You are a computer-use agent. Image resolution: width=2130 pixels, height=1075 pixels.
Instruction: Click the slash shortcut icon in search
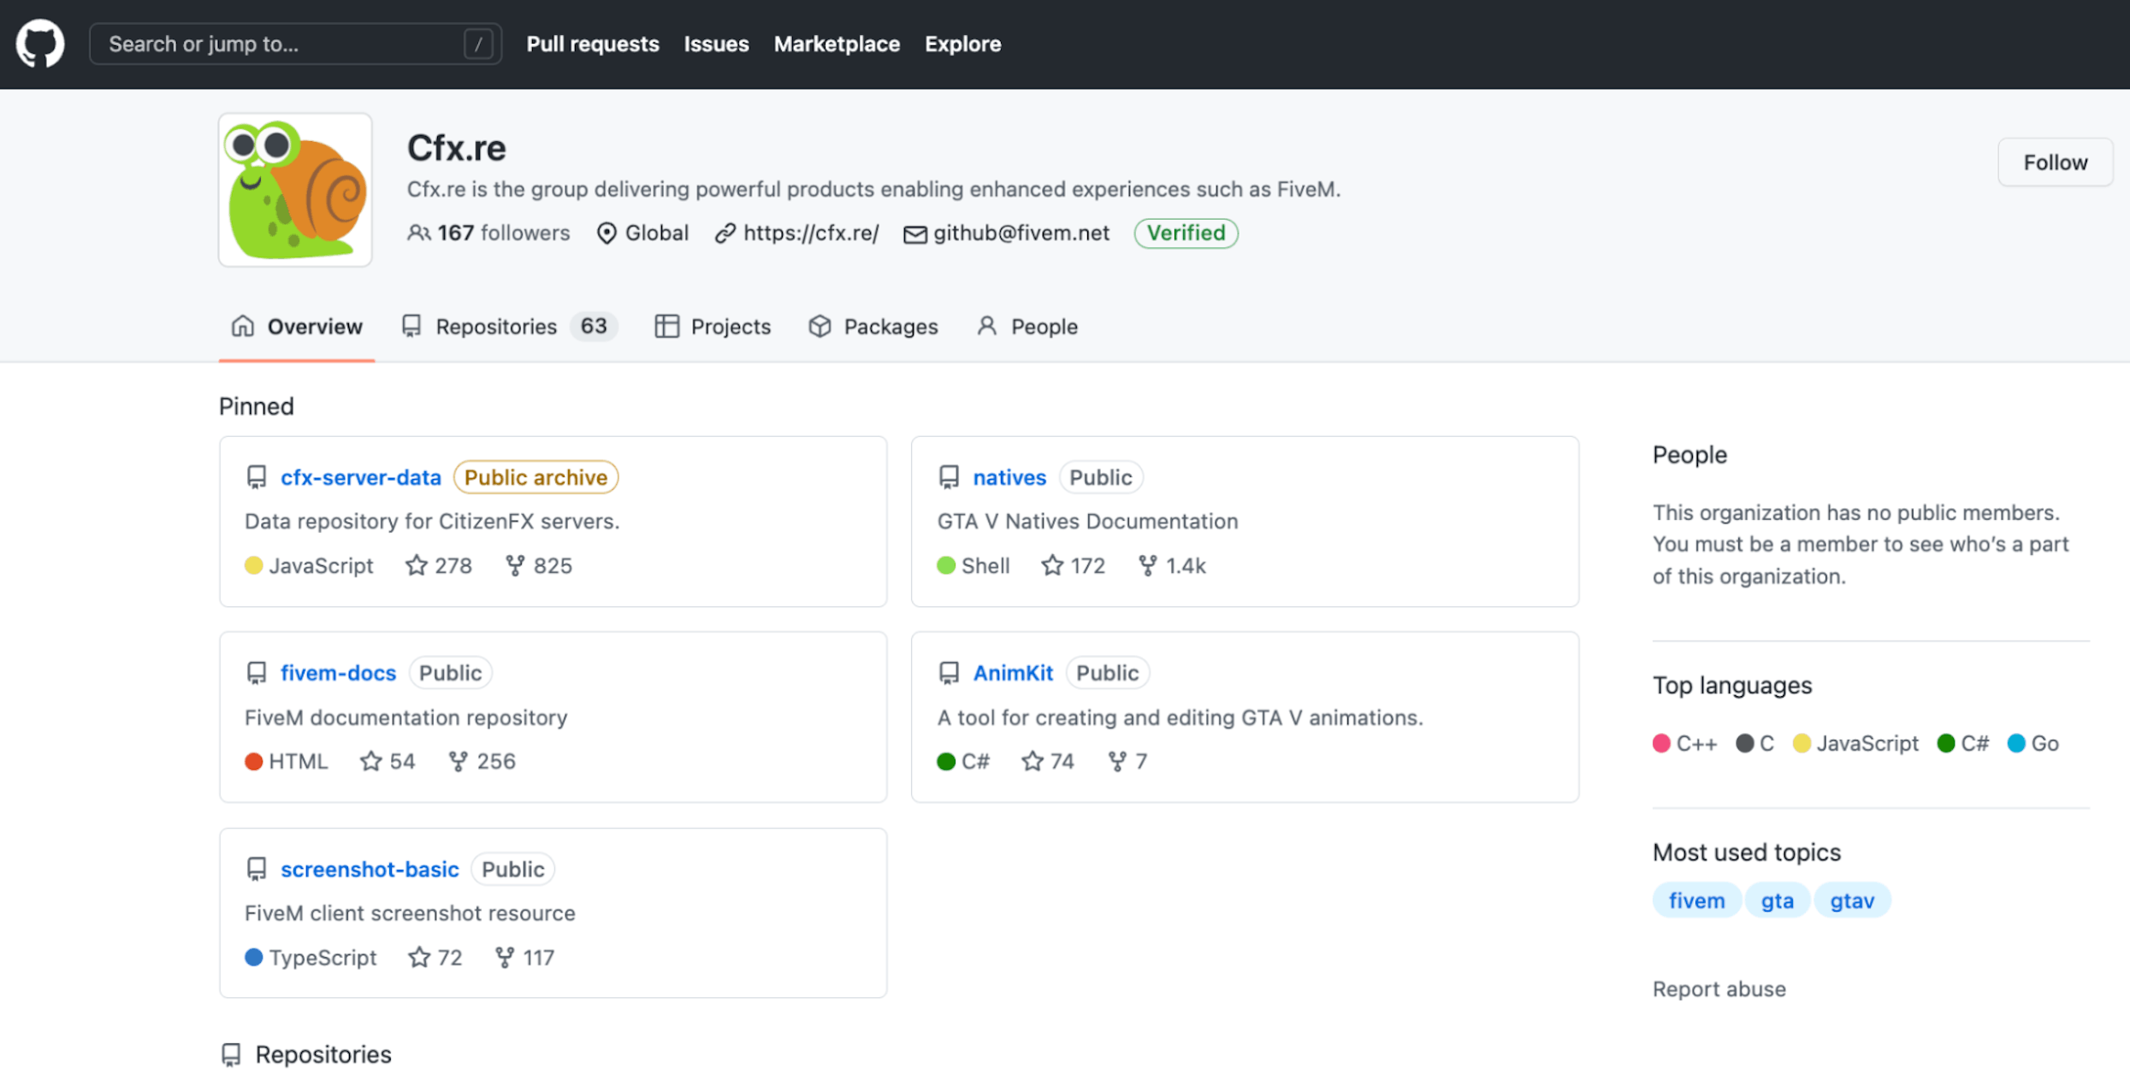478,44
